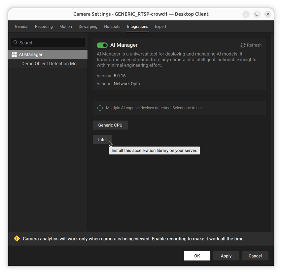Screen dimensions: 282x274
Task: Click the search magnifier icon
Action: coord(16,42)
